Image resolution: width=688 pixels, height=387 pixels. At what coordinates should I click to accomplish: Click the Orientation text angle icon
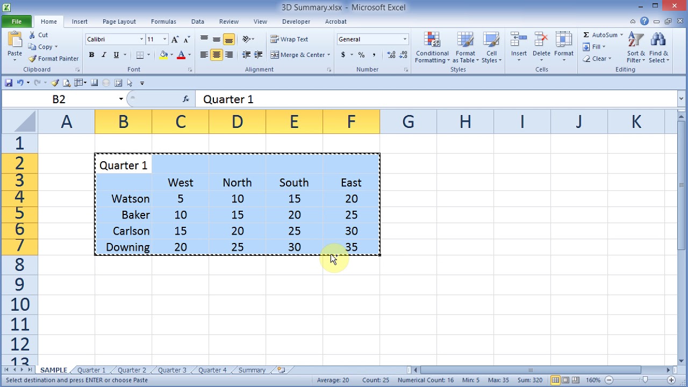point(246,39)
